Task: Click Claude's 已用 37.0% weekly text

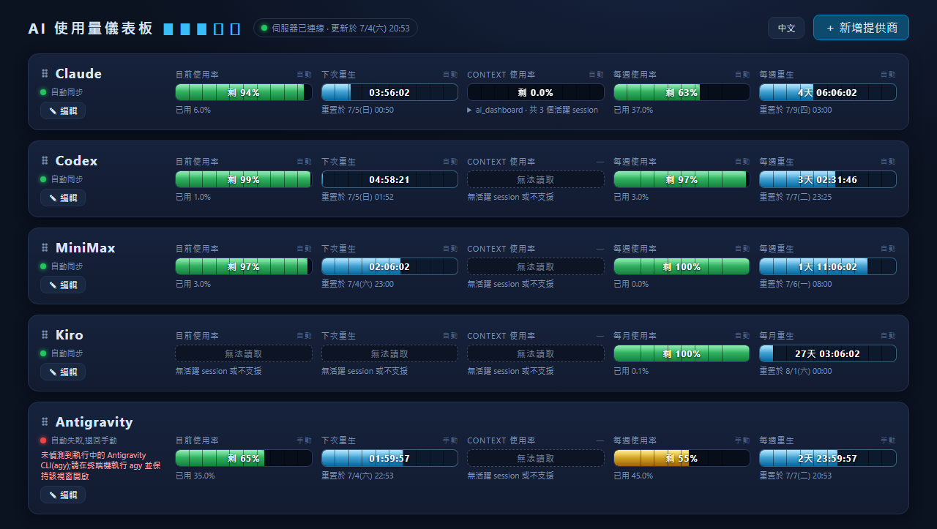Action: pos(633,110)
